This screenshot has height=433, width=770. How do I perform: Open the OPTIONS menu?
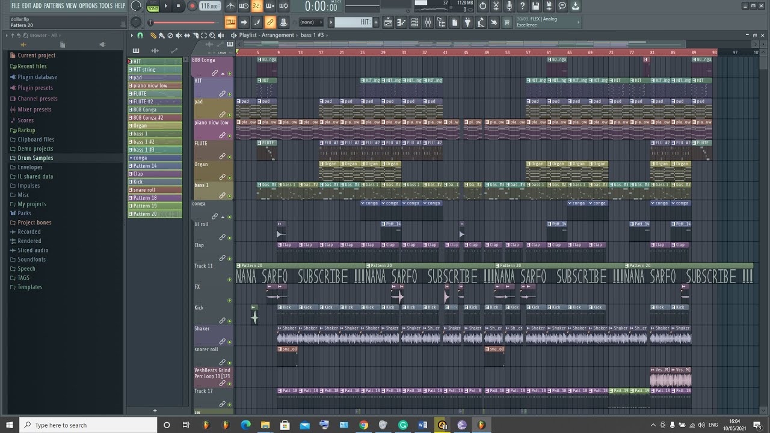pos(88,5)
